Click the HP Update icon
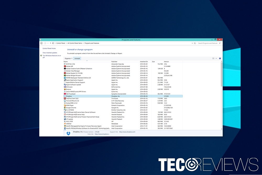This screenshot has height=175, width=262. (65, 119)
